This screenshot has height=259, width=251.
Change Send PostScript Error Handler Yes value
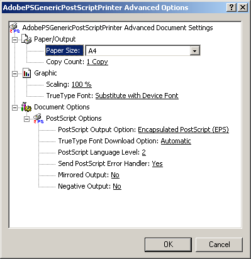coord(157,163)
